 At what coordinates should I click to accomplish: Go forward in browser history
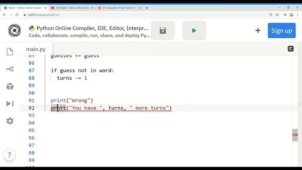10,15
